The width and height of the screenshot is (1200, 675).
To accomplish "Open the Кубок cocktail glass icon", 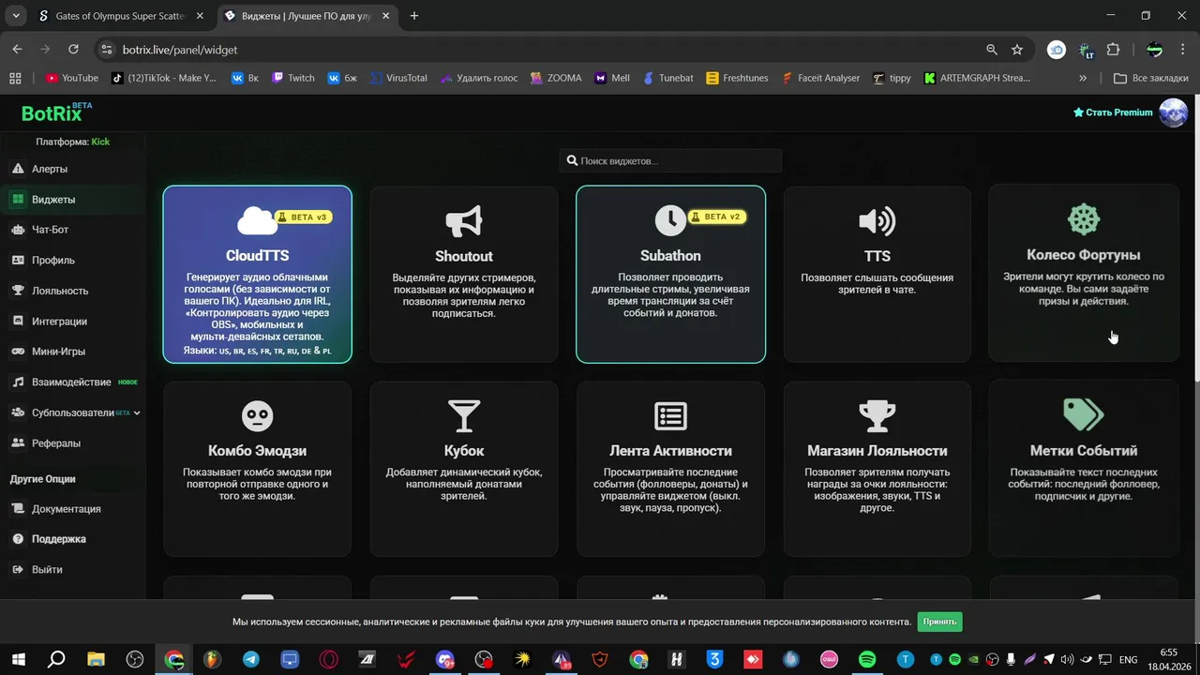I will tap(464, 416).
